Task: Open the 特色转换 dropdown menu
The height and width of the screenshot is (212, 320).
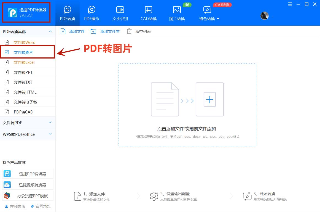Action: click(x=209, y=18)
